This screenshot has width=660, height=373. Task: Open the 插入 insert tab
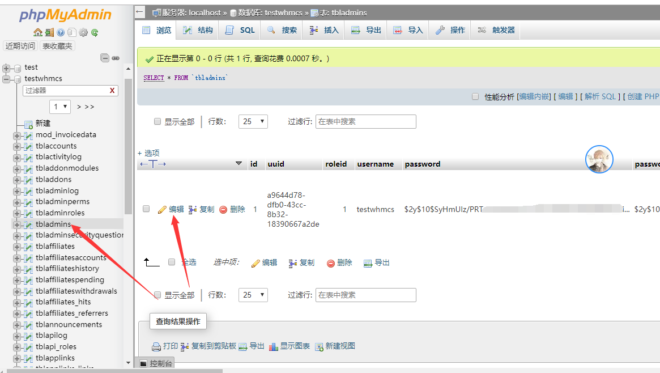point(323,30)
